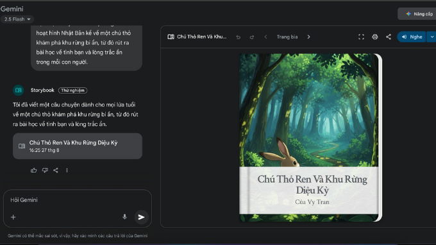The image size is (436, 245).
Task: Open the 2.5 Flash model dropdown
Action: 17,19
